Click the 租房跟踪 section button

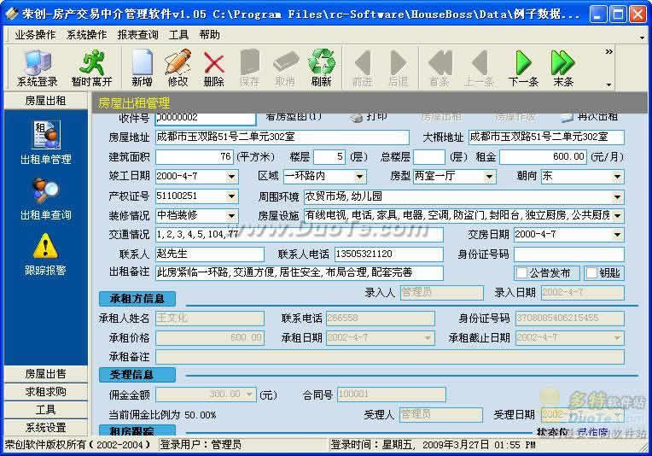pyautogui.click(x=137, y=430)
